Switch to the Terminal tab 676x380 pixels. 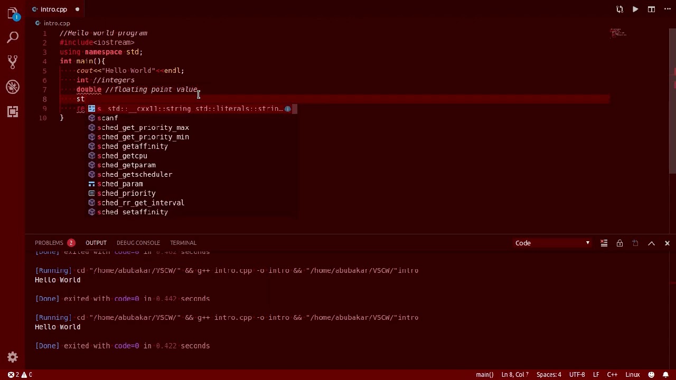(x=183, y=243)
